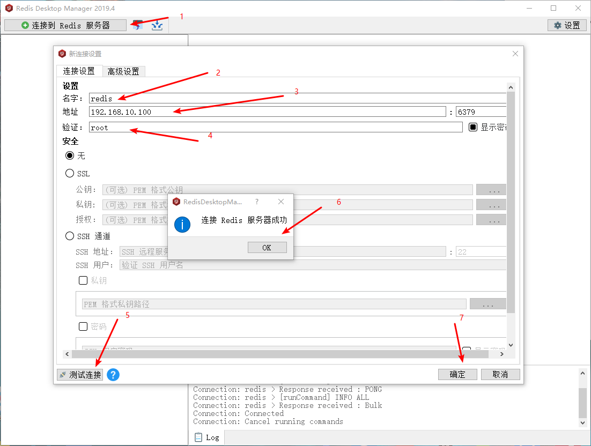Click the blue question mark help icon
This screenshot has width=591, height=446.
pos(113,374)
